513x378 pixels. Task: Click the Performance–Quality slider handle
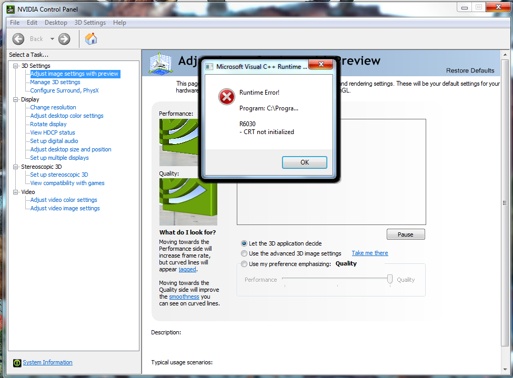coord(390,279)
